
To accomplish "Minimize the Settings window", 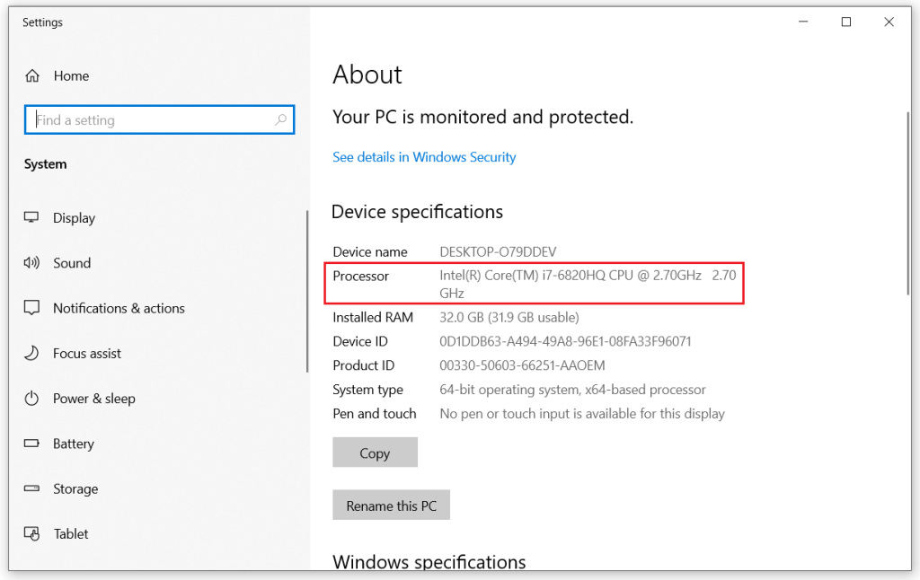I will coord(802,22).
